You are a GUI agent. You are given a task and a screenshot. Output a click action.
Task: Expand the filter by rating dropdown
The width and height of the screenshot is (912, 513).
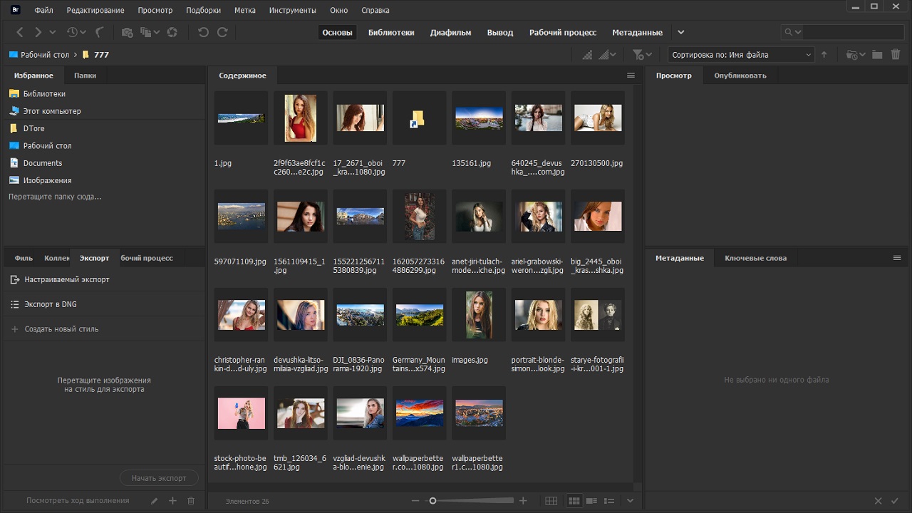(642, 55)
